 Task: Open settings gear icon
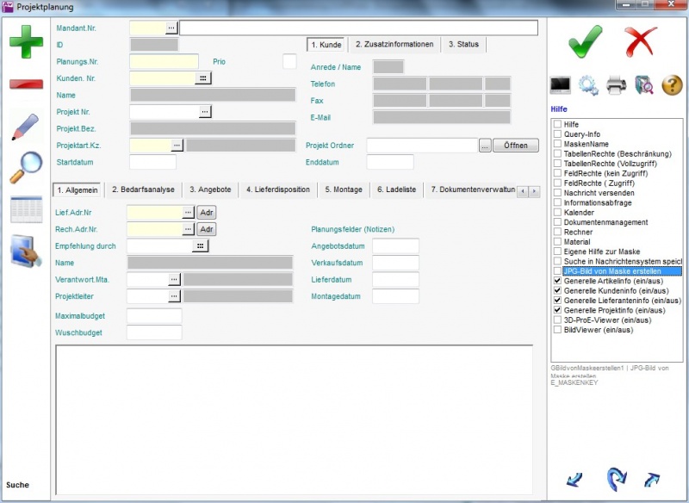pos(588,84)
